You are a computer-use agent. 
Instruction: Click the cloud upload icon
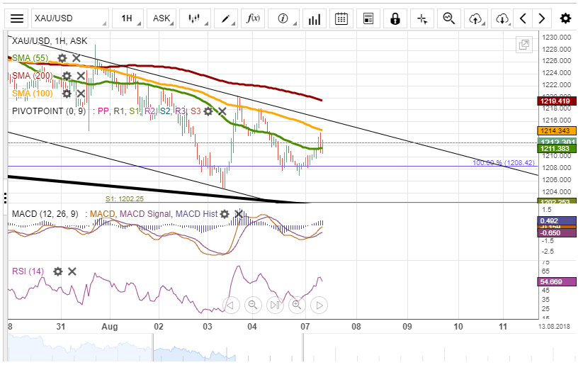click(476, 18)
